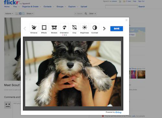162x118 pixels.
Task: Select the middle tool-page indicator dot
Action: 64,35
